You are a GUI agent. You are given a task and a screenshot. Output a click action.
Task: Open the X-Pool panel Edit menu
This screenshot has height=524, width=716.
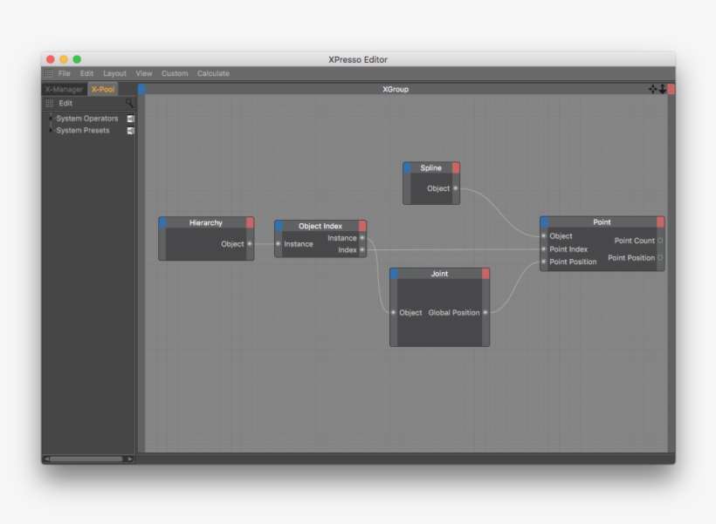(x=65, y=103)
